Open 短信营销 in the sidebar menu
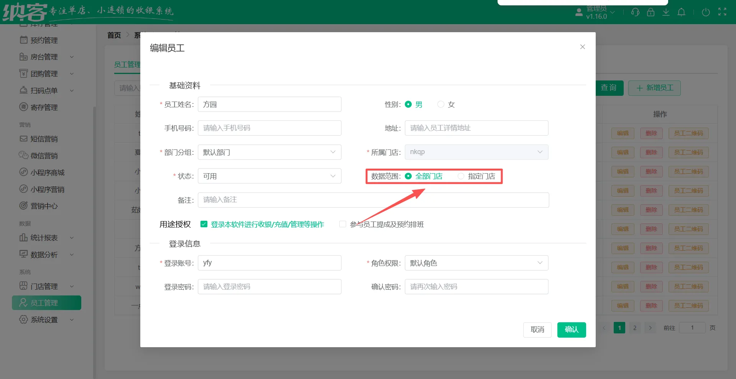Viewport: 736px width, 379px height. tap(44, 139)
